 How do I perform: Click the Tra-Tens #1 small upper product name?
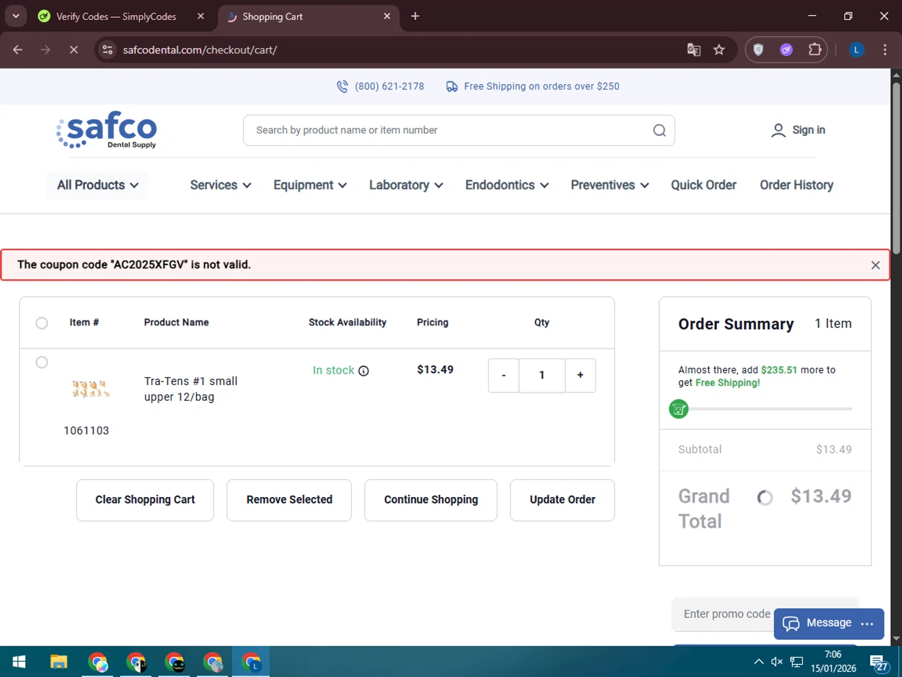click(x=191, y=389)
